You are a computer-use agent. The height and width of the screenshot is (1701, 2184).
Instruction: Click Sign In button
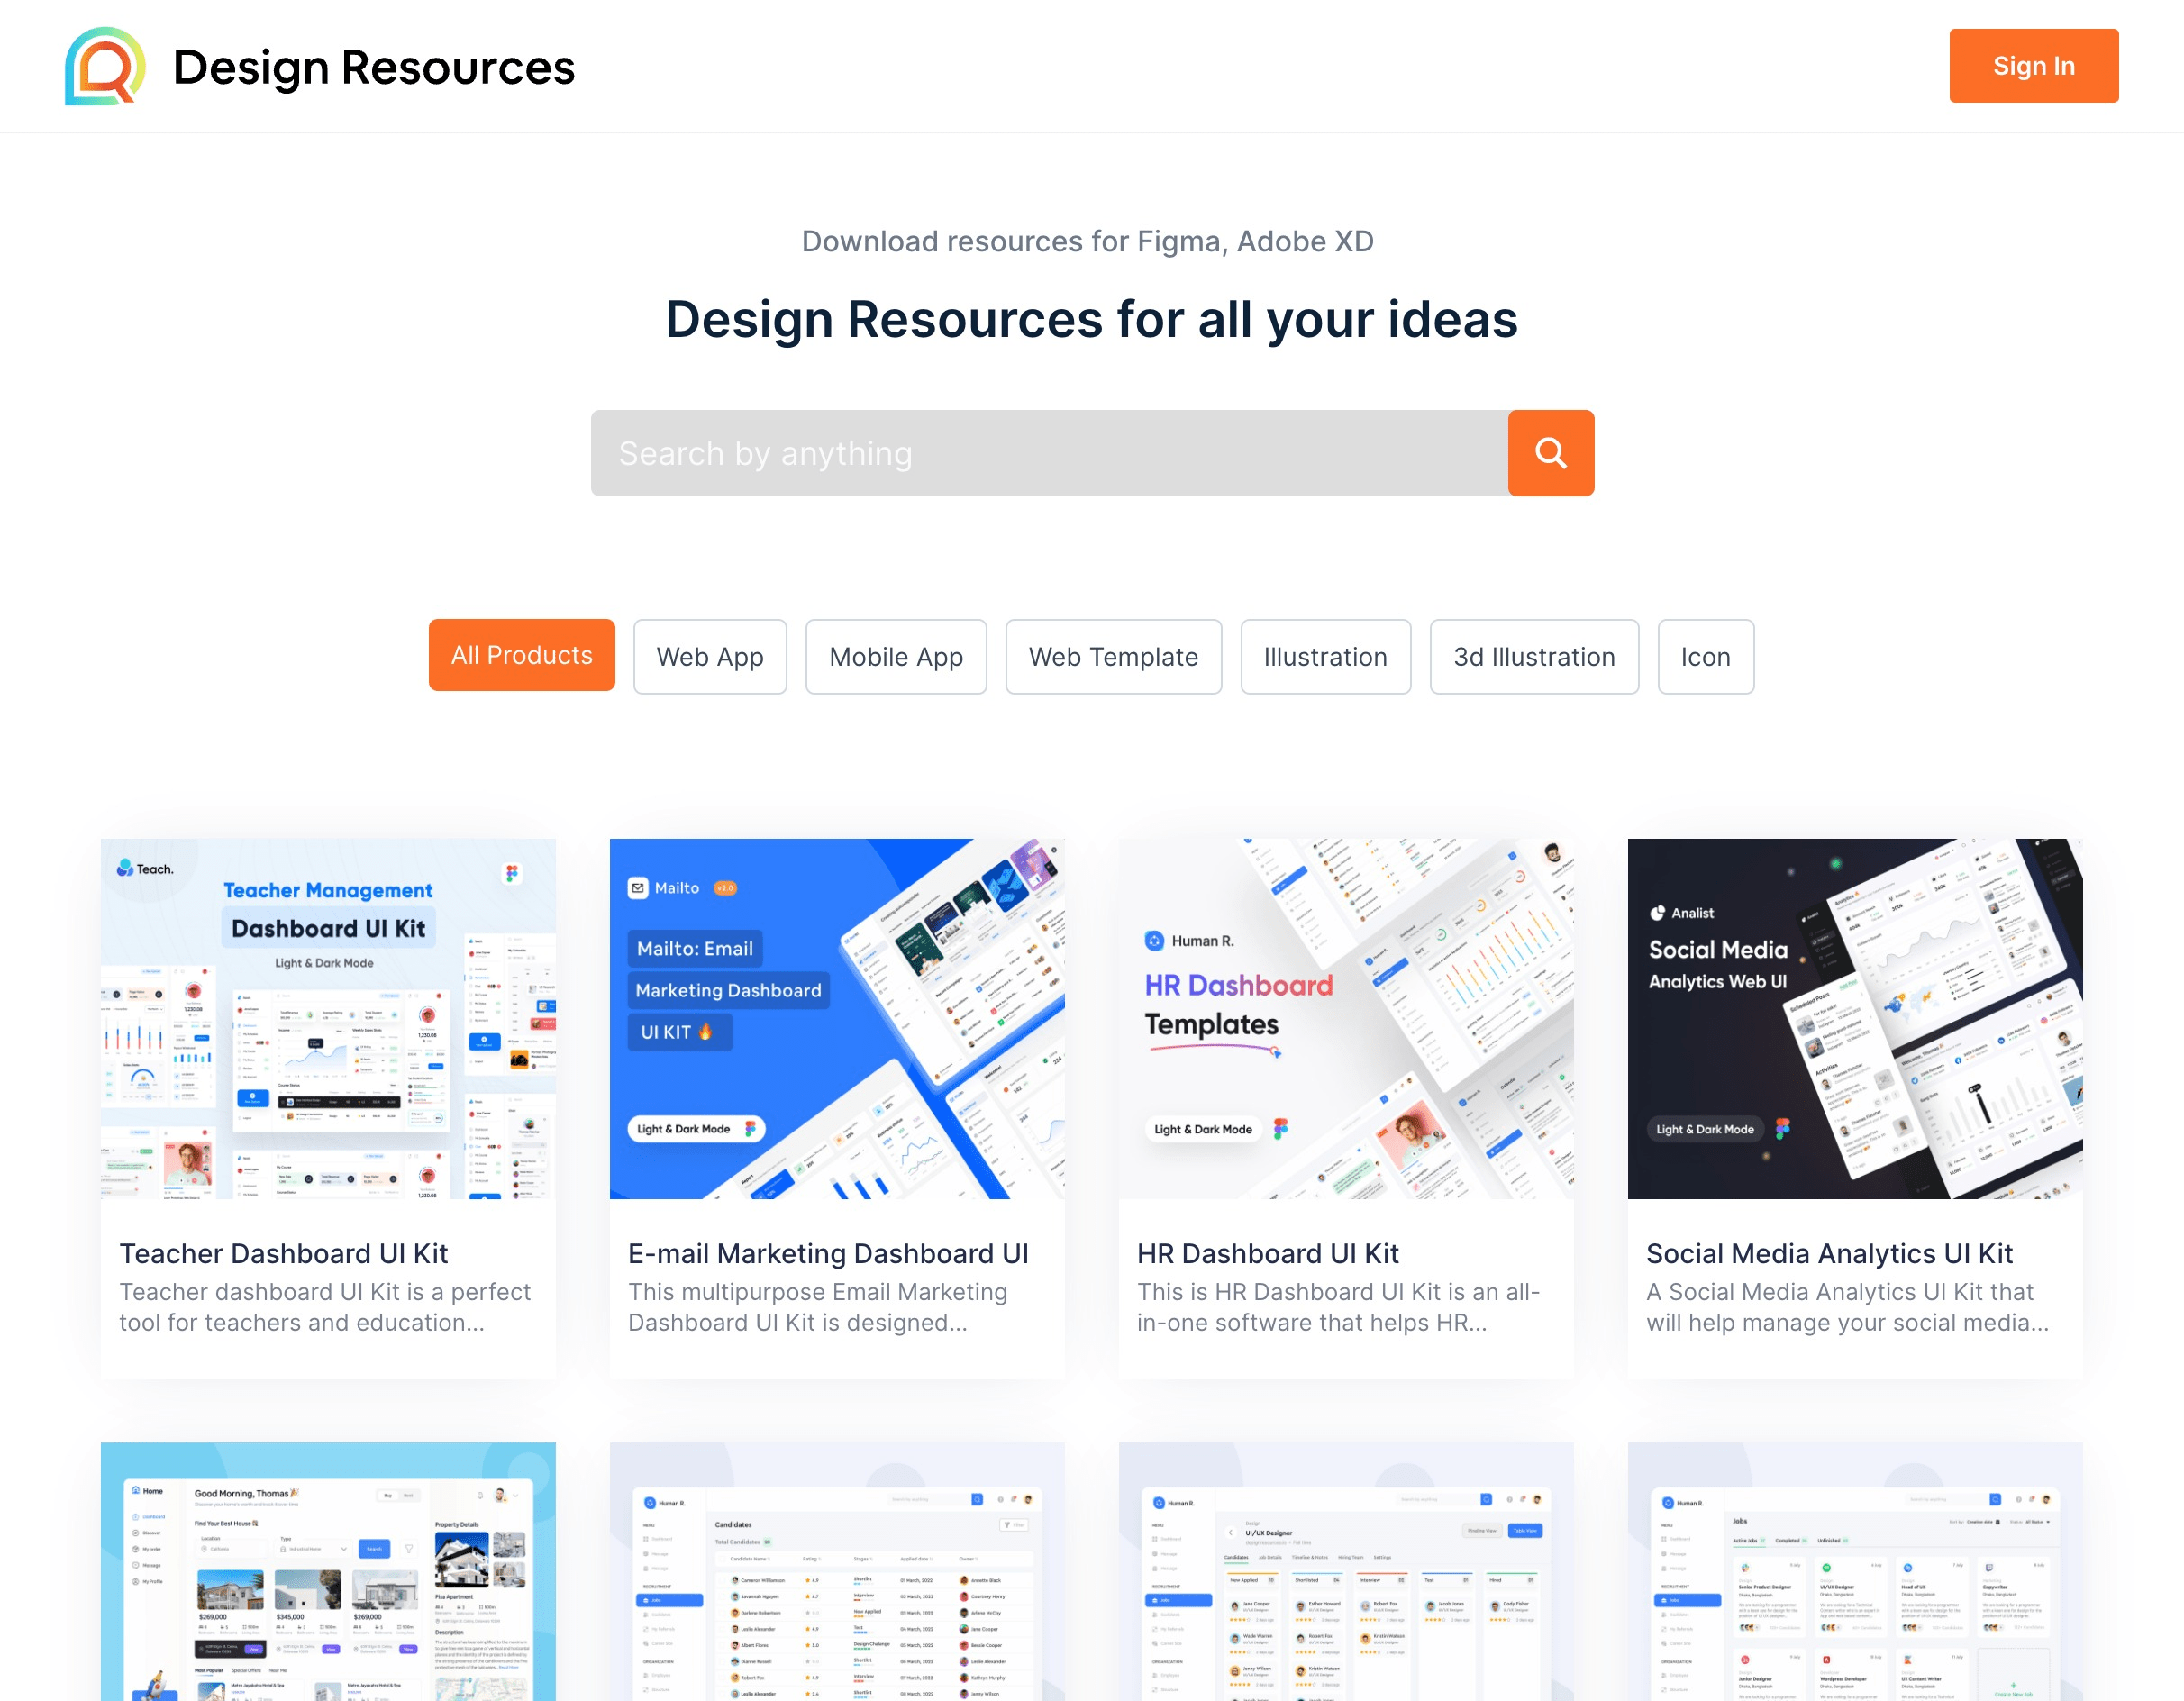click(2032, 66)
